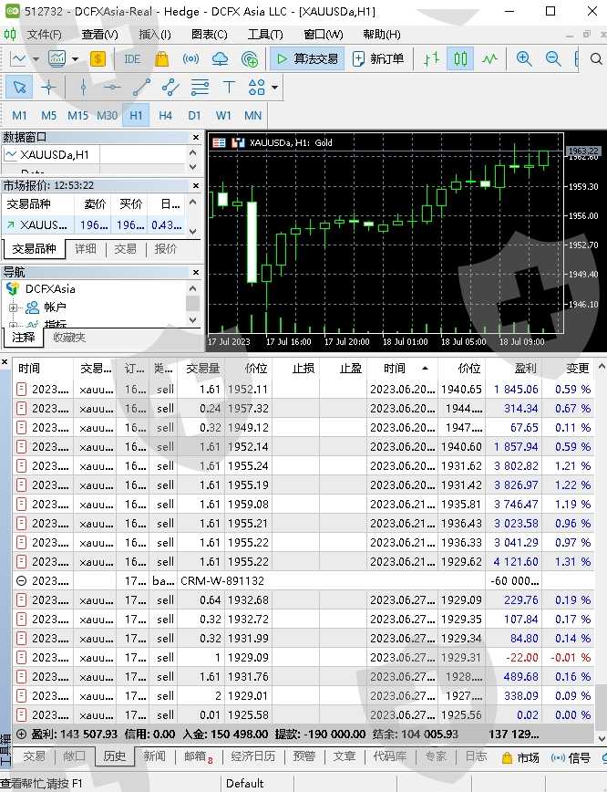Toggle 算法交易 algo trading button
The image size is (607, 792).
click(x=306, y=58)
